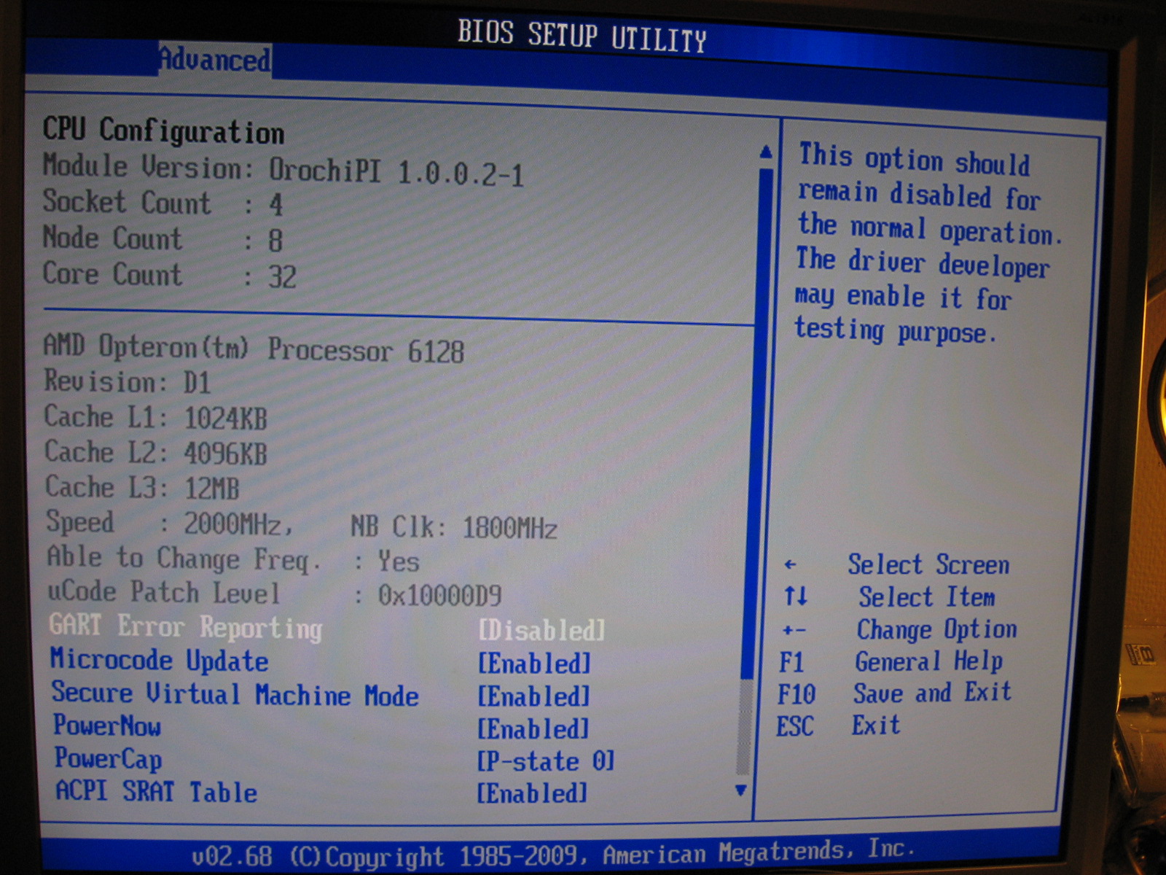The image size is (1166, 875).
Task: Click the Core Count : 32 line
Action: point(170,275)
